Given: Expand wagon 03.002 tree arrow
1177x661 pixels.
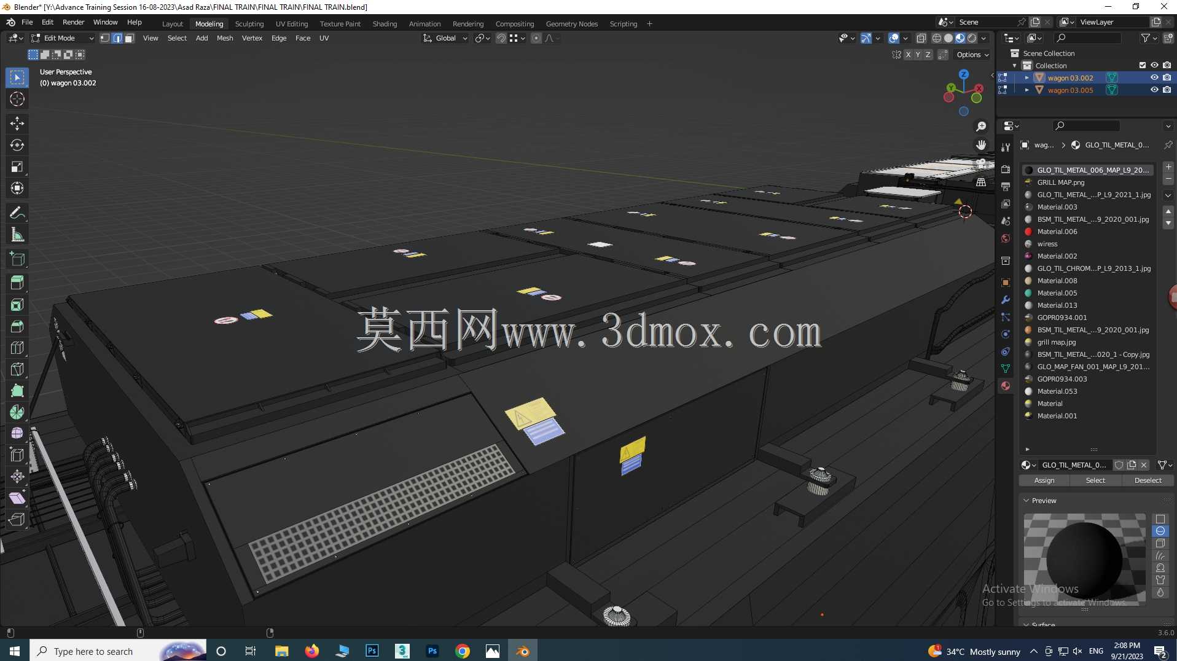Looking at the screenshot, I should [x=1026, y=78].
